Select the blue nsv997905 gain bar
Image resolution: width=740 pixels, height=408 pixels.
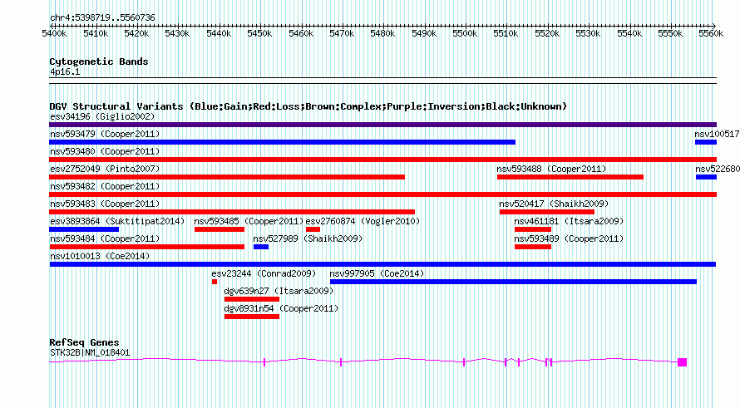514,282
